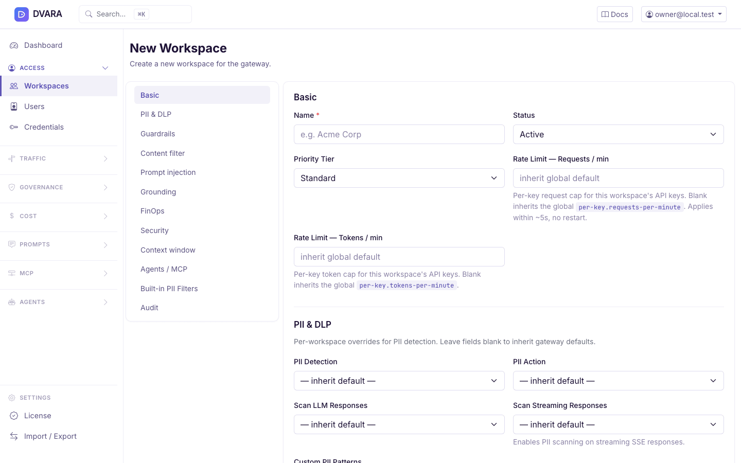Click the Access section user icon
This screenshot has height=463, width=741.
click(x=12, y=68)
